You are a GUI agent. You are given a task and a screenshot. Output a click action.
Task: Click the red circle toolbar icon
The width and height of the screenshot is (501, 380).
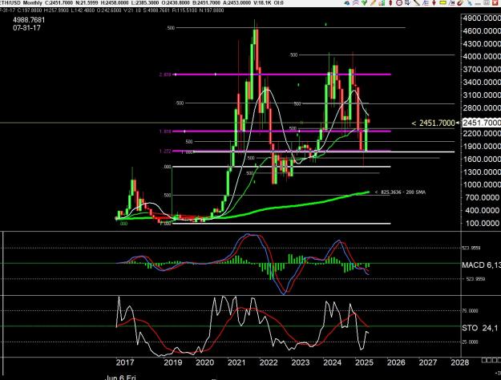click(399, 2)
